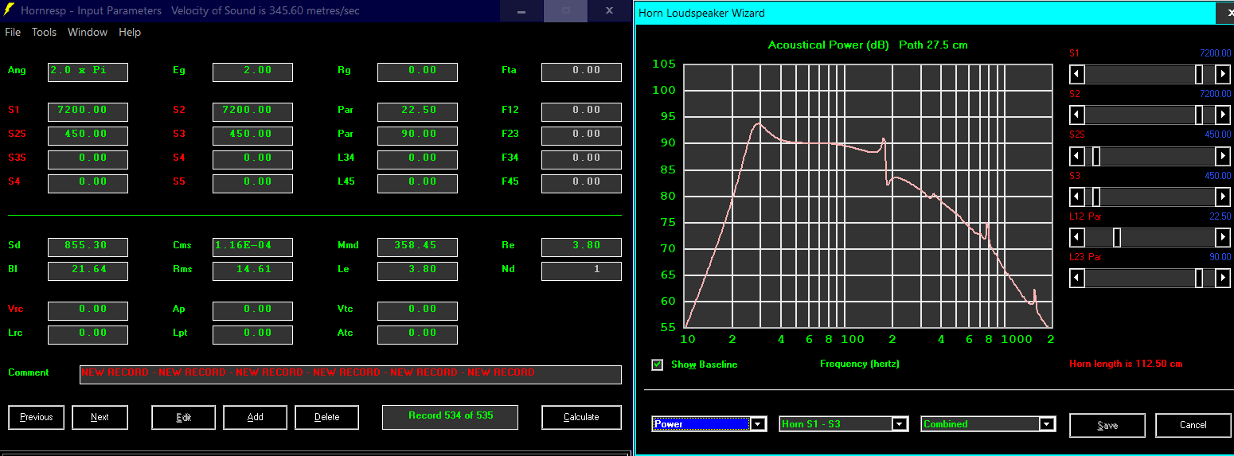The image size is (1234, 456).
Task: Click the Record 534 of 535 indicator
Action: pyautogui.click(x=450, y=417)
